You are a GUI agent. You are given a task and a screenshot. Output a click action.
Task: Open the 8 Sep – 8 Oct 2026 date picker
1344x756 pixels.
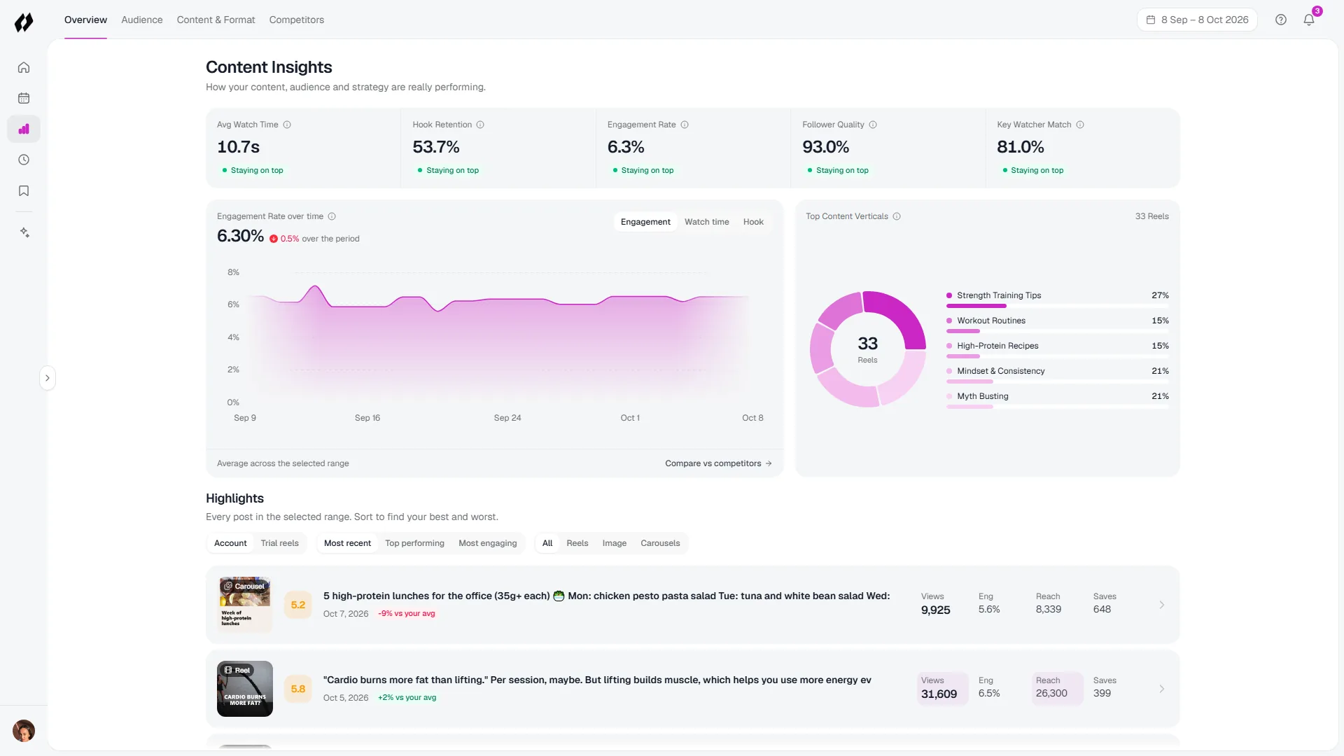(x=1197, y=20)
